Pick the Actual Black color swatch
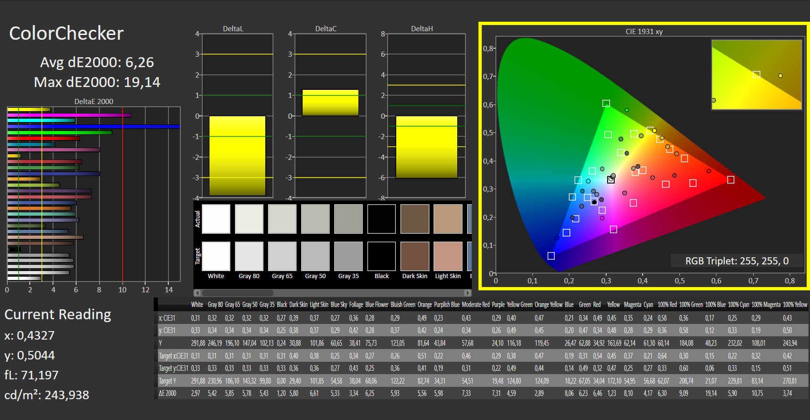810x420 pixels. pos(382,219)
